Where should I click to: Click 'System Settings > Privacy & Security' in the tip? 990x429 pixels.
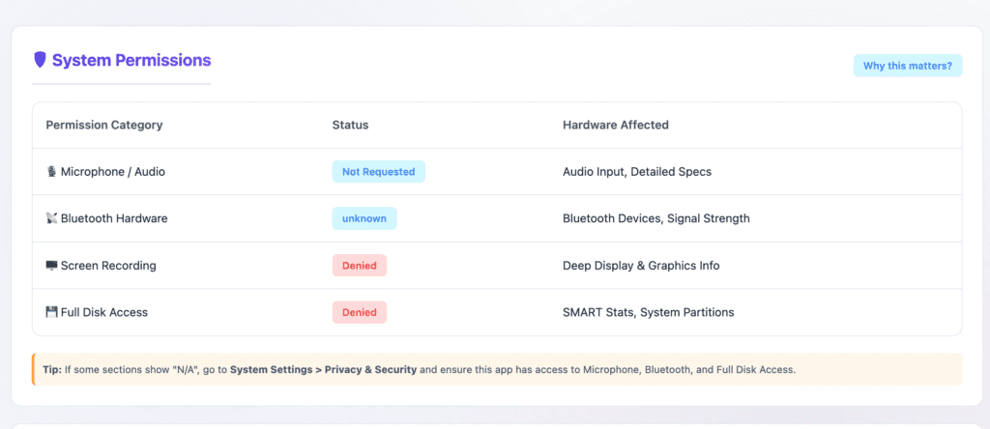pos(323,370)
